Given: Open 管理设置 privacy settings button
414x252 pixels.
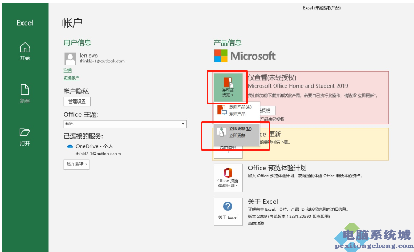Looking at the screenshot, I should pos(77,101).
